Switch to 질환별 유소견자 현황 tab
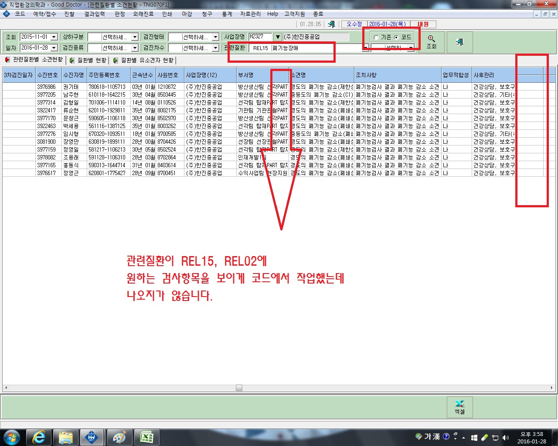Screen dimensions: 558x446 click(x=143, y=60)
